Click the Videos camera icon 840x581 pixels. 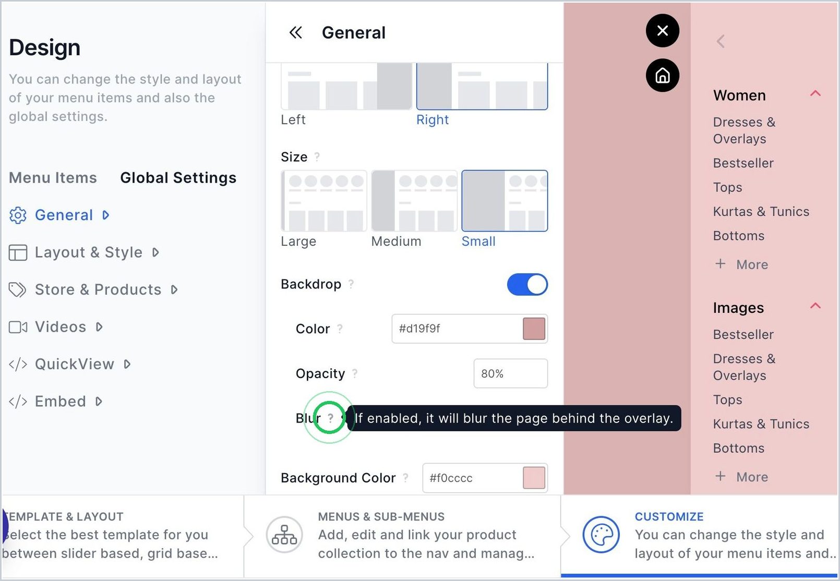coord(18,327)
